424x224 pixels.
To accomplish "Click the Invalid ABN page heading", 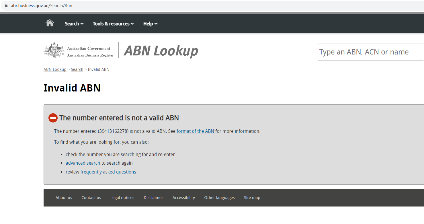I will tap(72, 88).
